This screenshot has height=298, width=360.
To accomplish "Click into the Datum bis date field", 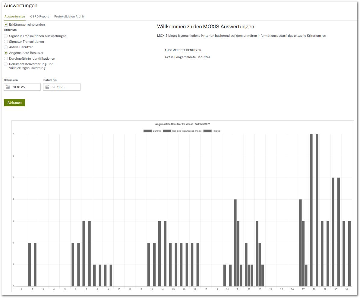I will [65, 87].
